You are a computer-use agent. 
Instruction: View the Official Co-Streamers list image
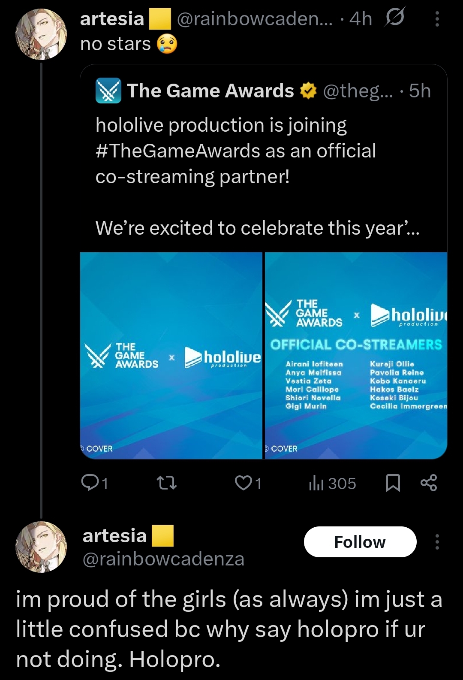click(x=356, y=355)
